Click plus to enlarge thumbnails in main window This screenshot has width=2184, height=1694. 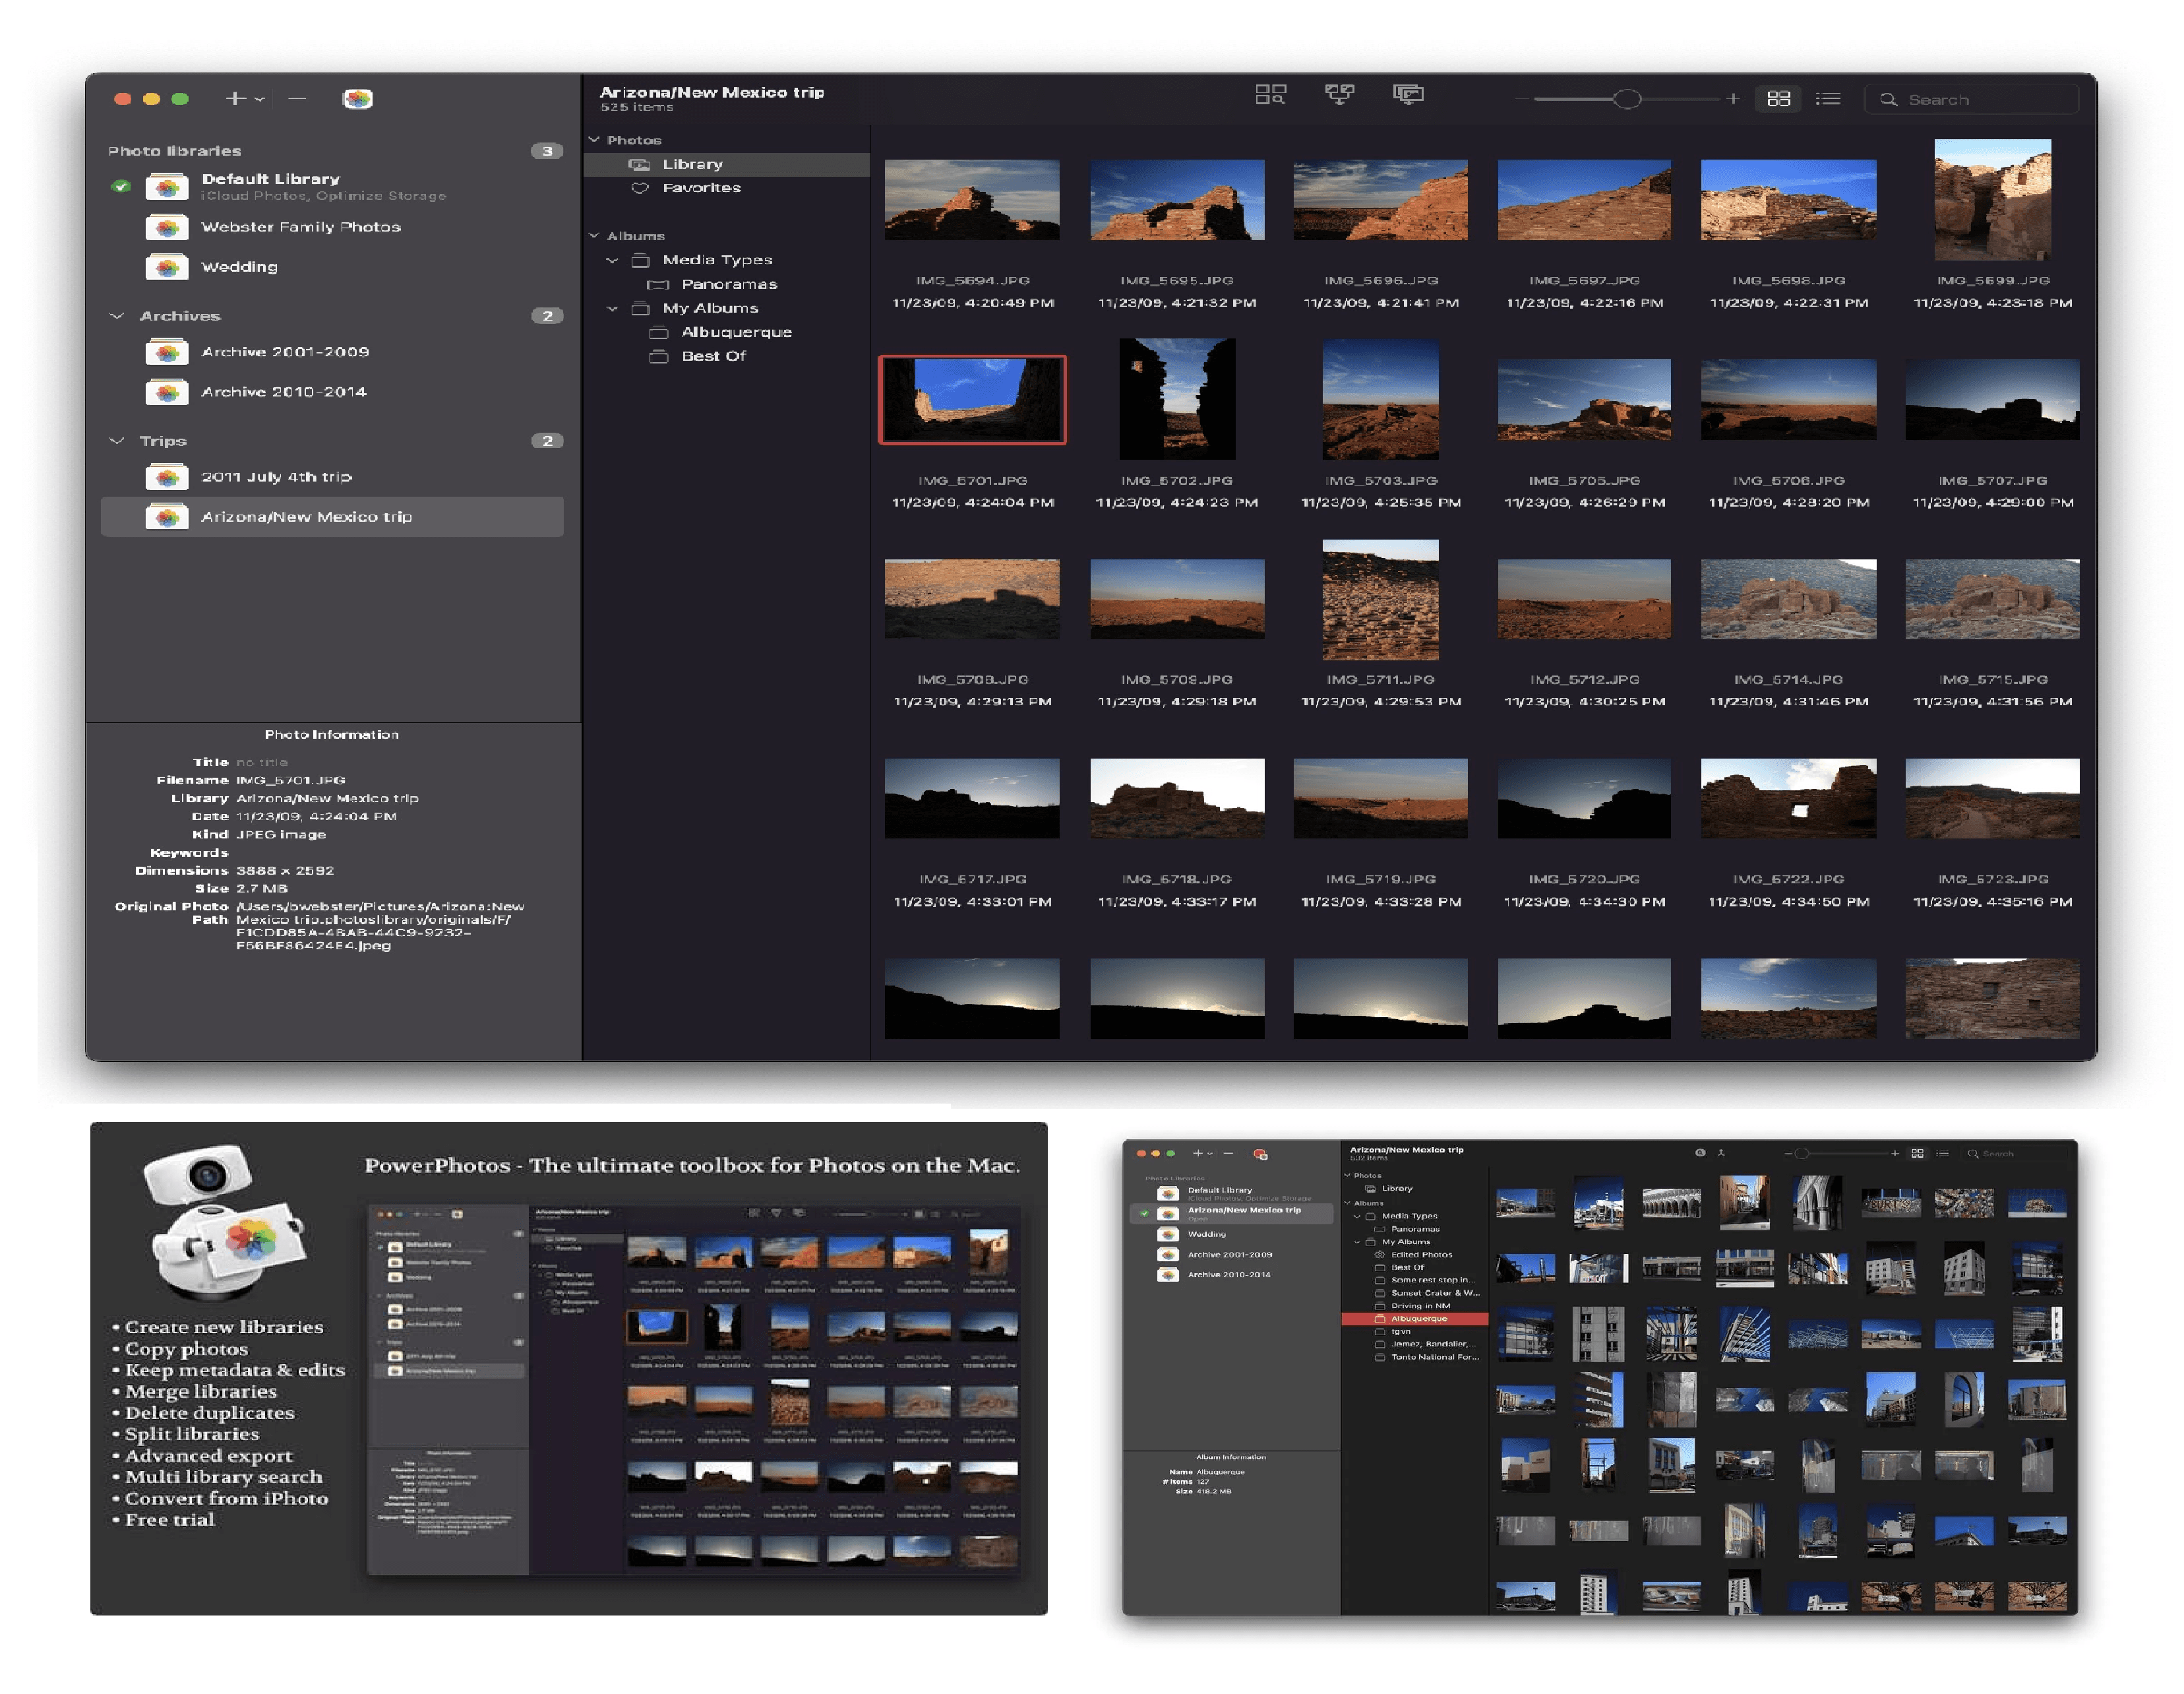pyautogui.click(x=1733, y=99)
